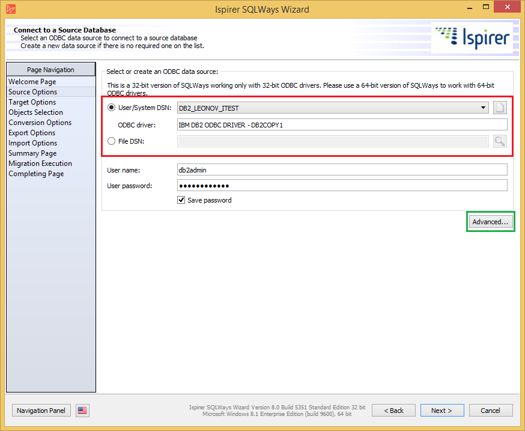Click the Next button to continue
The height and width of the screenshot is (431, 525).
click(442, 411)
